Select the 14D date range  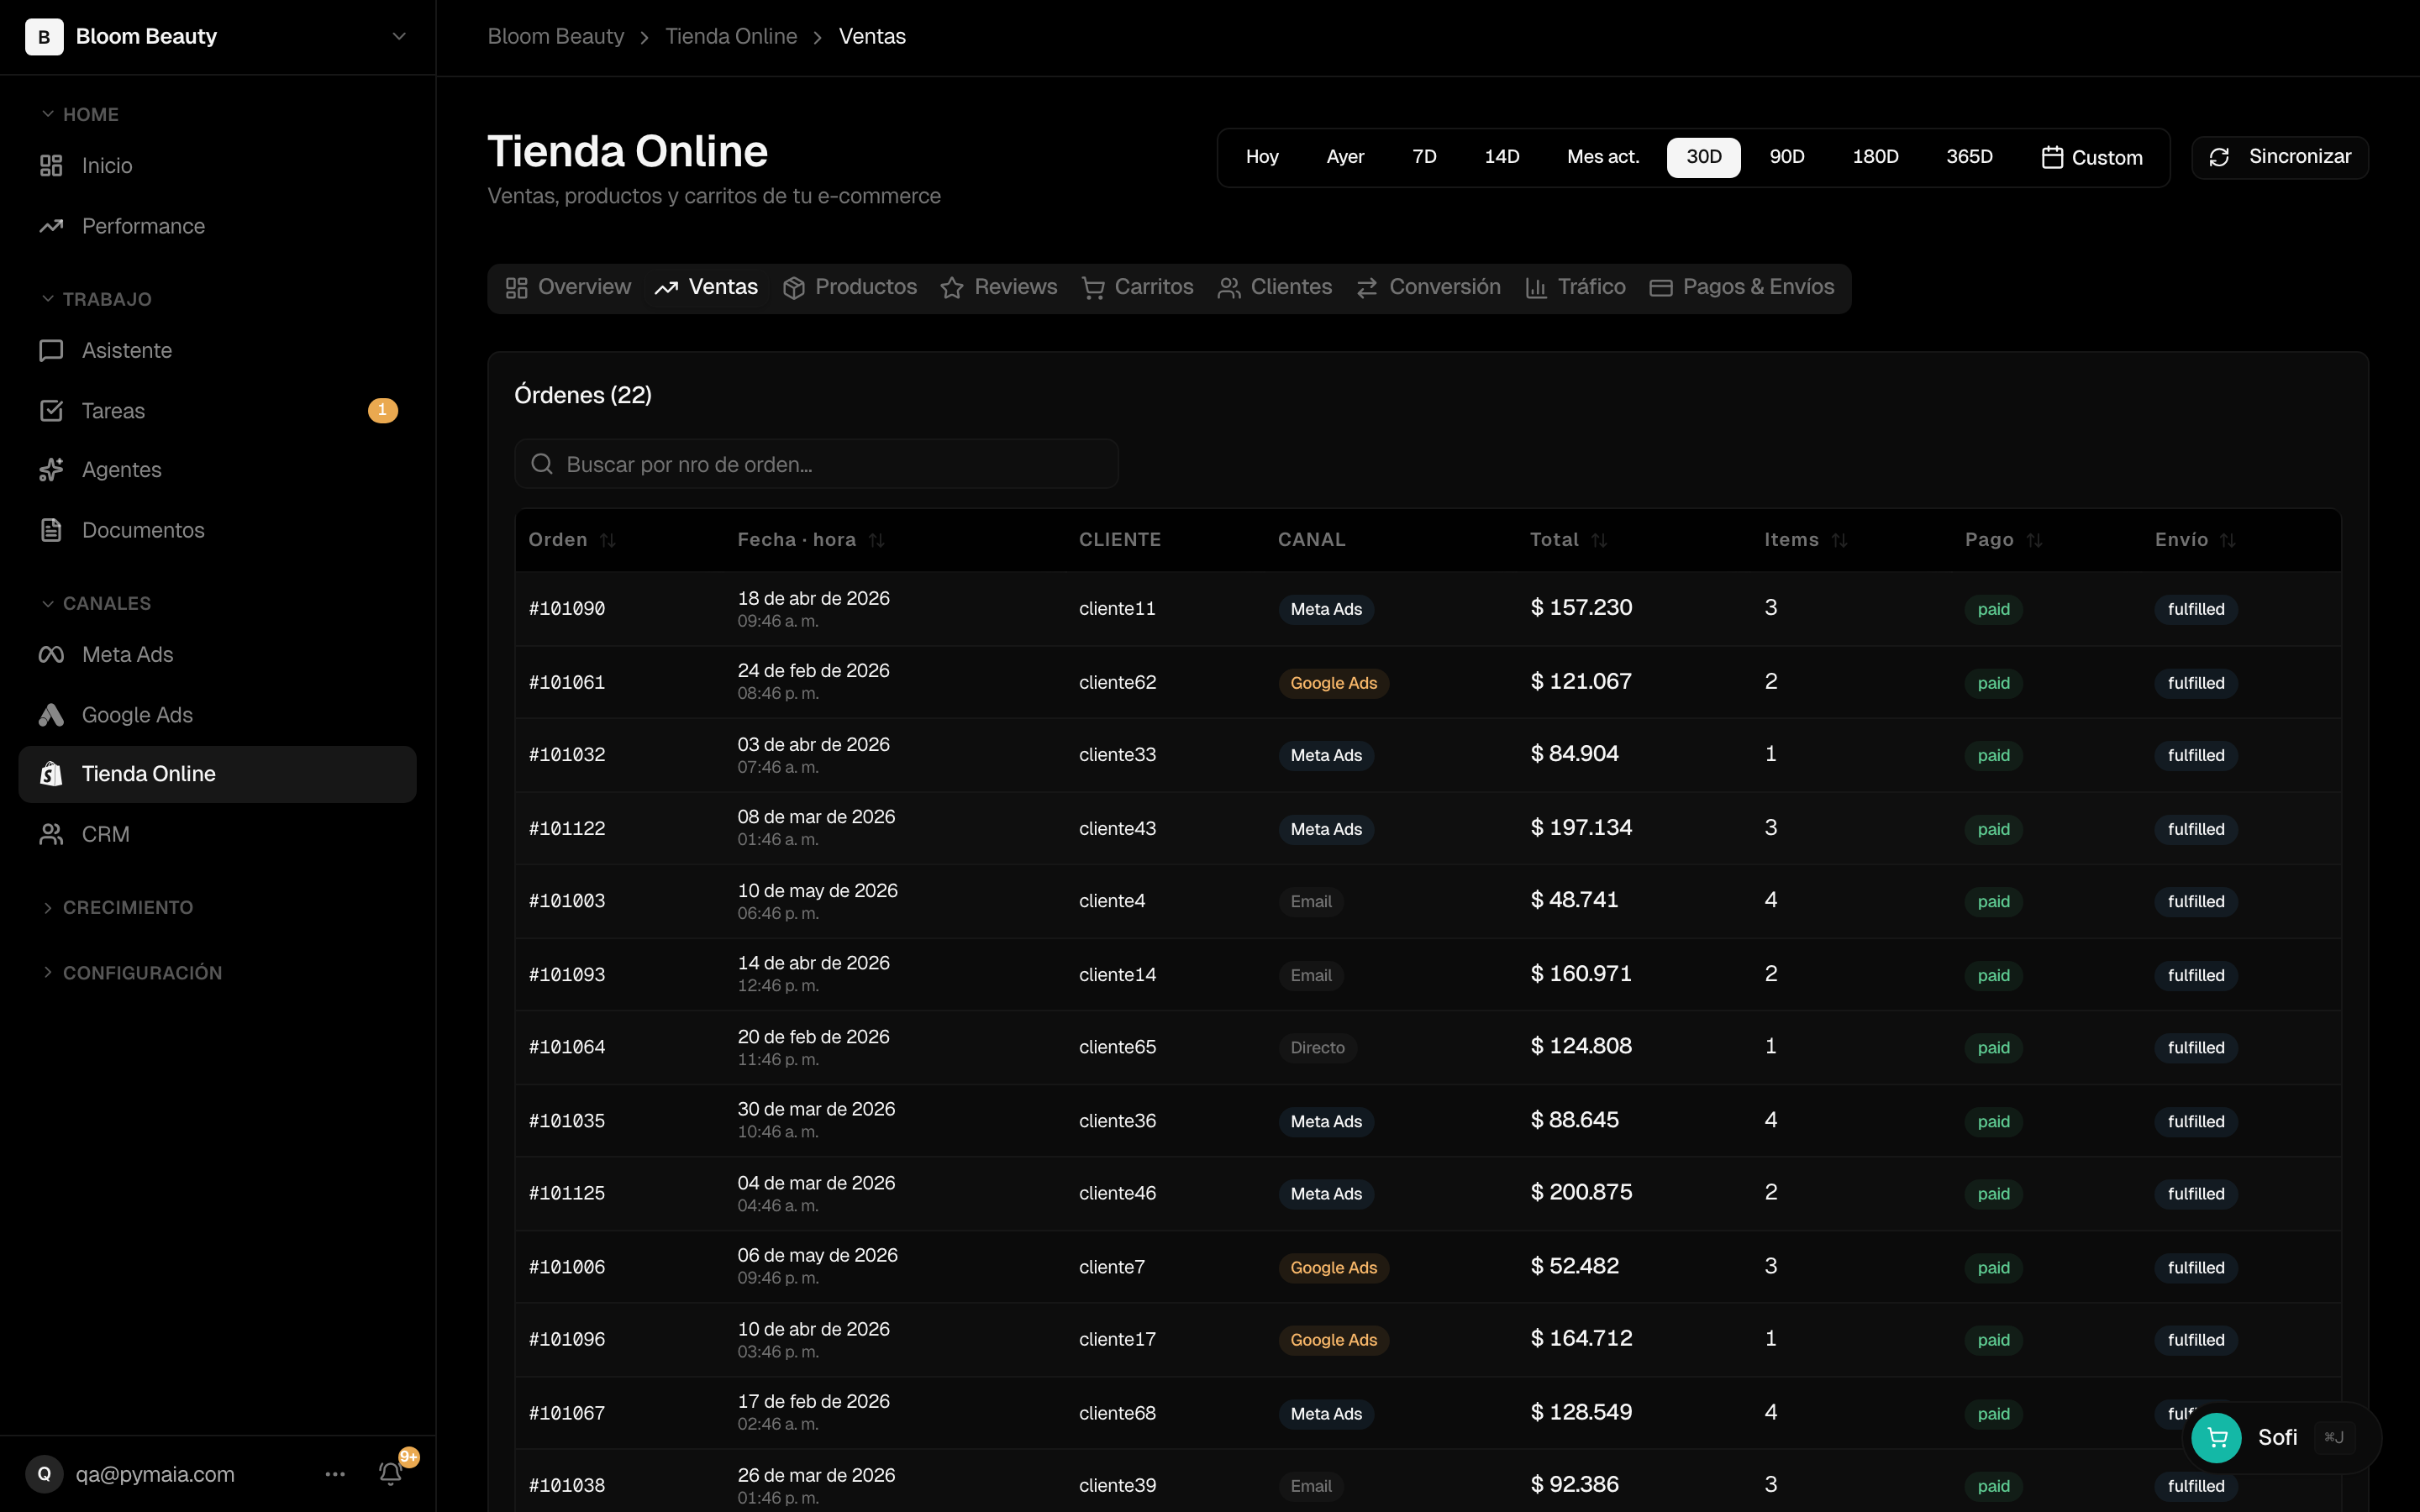(x=1502, y=157)
